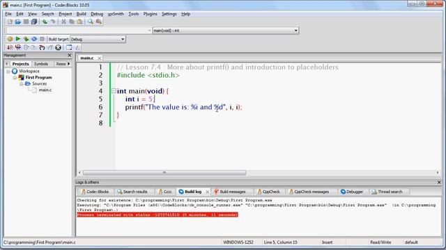The image size is (446, 250).
Task: Click the Next line debugger icon
Action: coord(26,48)
